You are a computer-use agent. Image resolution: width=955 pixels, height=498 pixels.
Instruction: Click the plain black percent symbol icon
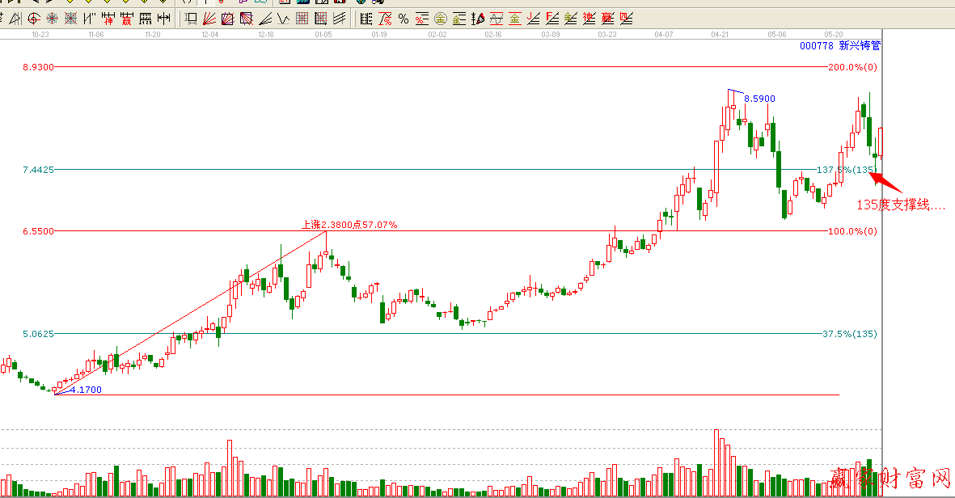tap(404, 19)
